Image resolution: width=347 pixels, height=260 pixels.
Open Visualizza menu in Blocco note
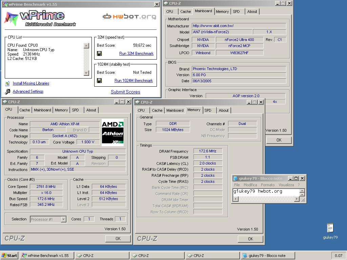(x=286, y=185)
